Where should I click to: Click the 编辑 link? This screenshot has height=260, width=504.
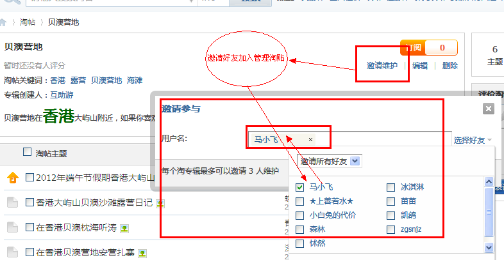(x=420, y=66)
